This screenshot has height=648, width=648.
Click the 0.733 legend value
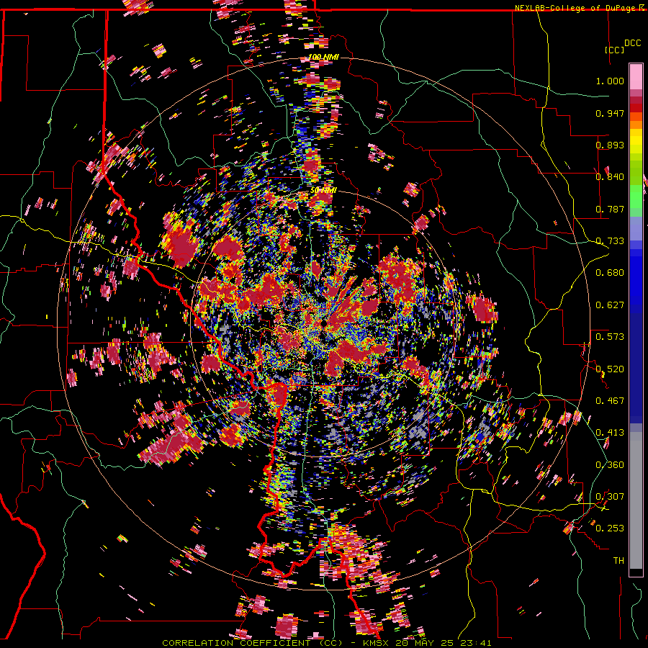[x=610, y=241]
